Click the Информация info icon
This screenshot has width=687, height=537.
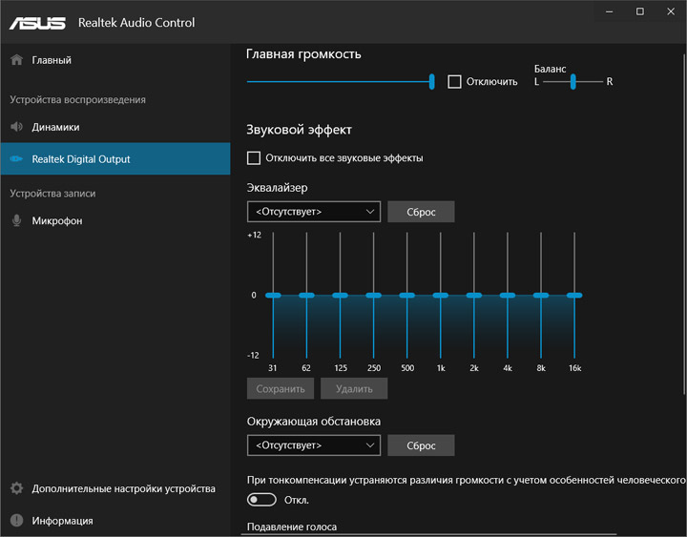coord(16,521)
